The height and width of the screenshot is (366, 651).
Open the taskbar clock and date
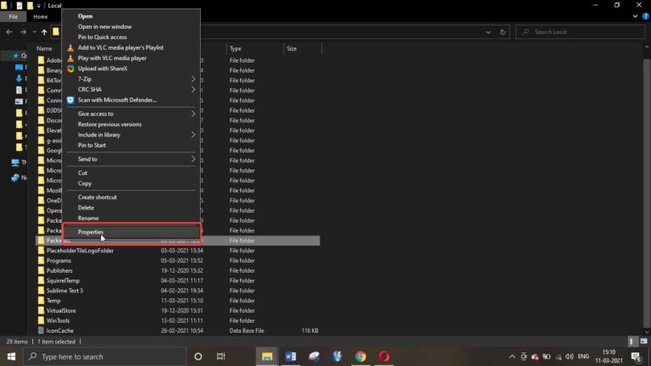point(609,357)
